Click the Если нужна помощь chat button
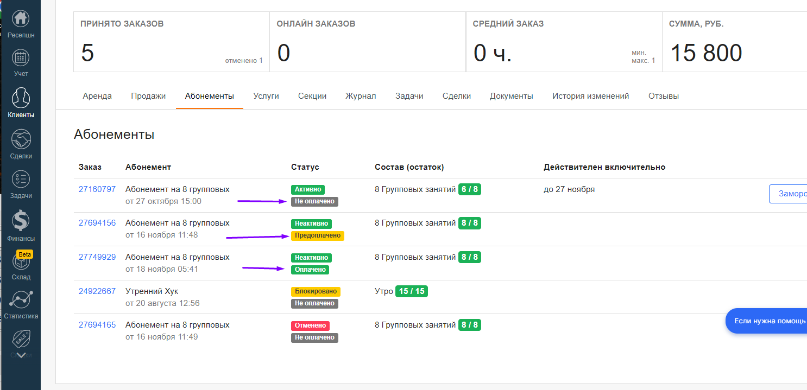 click(x=768, y=321)
